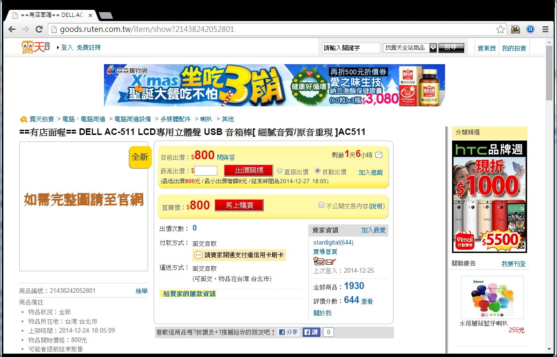
Task: Click the browser address bar URL
Action: [147, 29]
